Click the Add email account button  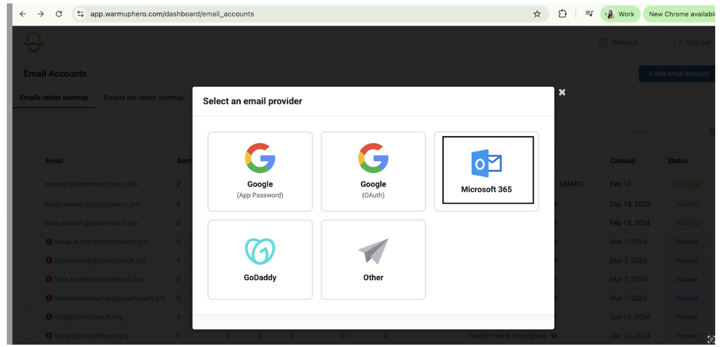click(x=678, y=74)
